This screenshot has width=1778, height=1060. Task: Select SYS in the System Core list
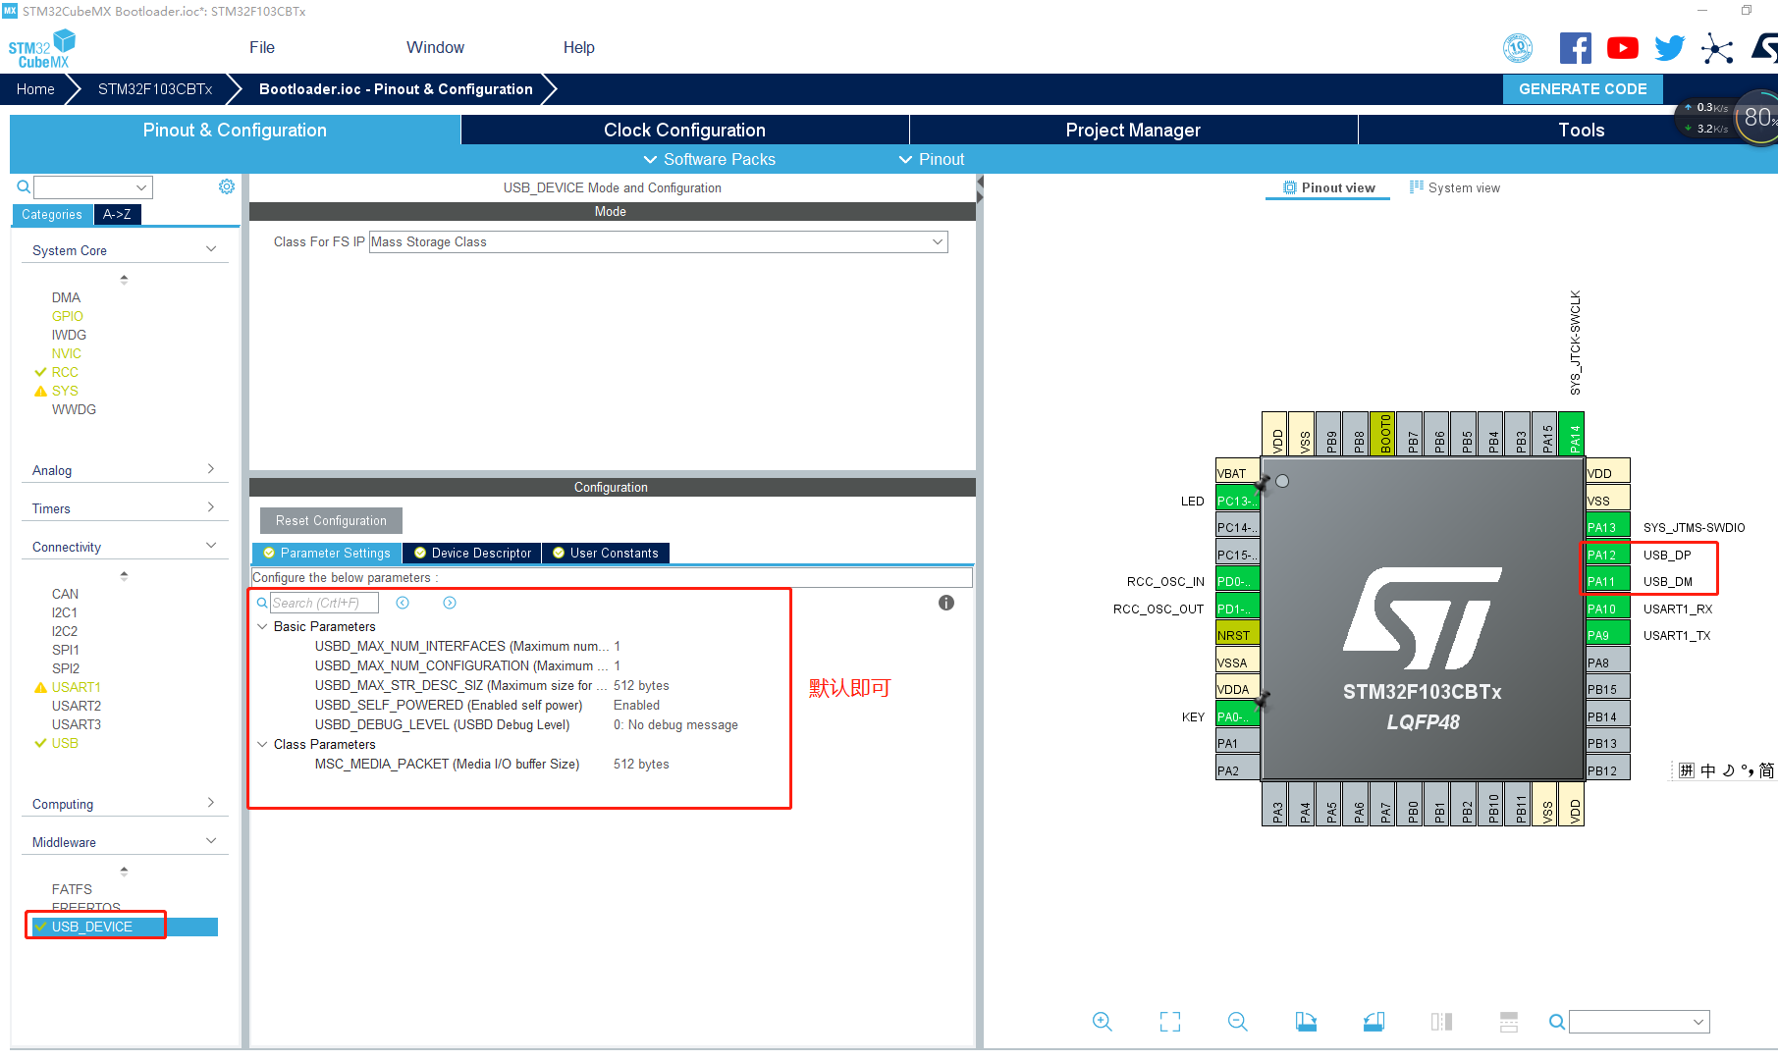(x=65, y=391)
